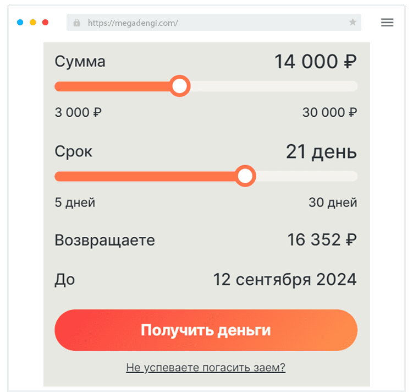413x392 pixels.
Task: Click the 21 день selected term value
Action: tap(321, 151)
